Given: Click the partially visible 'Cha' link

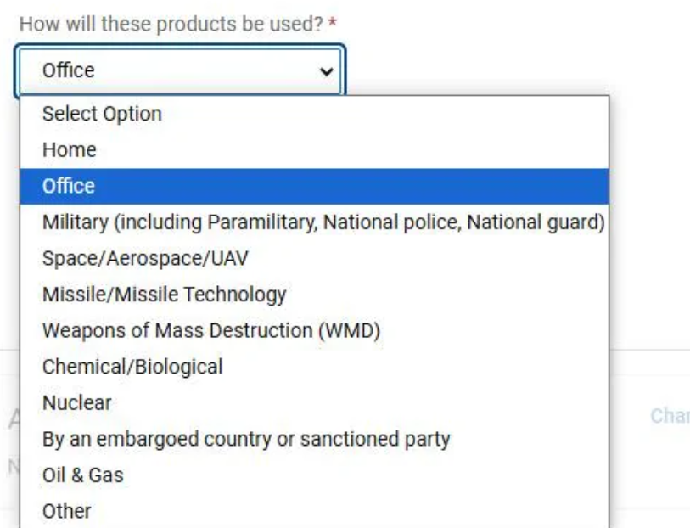Looking at the screenshot, I should pyautogui.click(x=670, y=417).
